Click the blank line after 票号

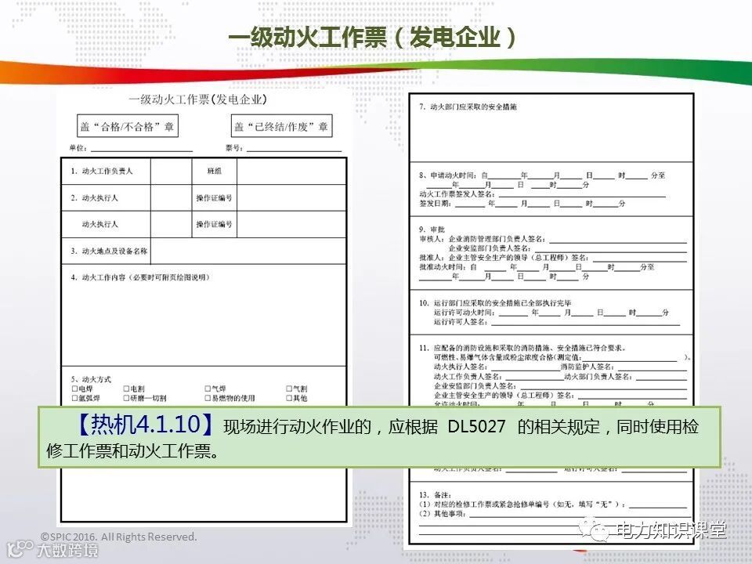click(x=294, y=149)
